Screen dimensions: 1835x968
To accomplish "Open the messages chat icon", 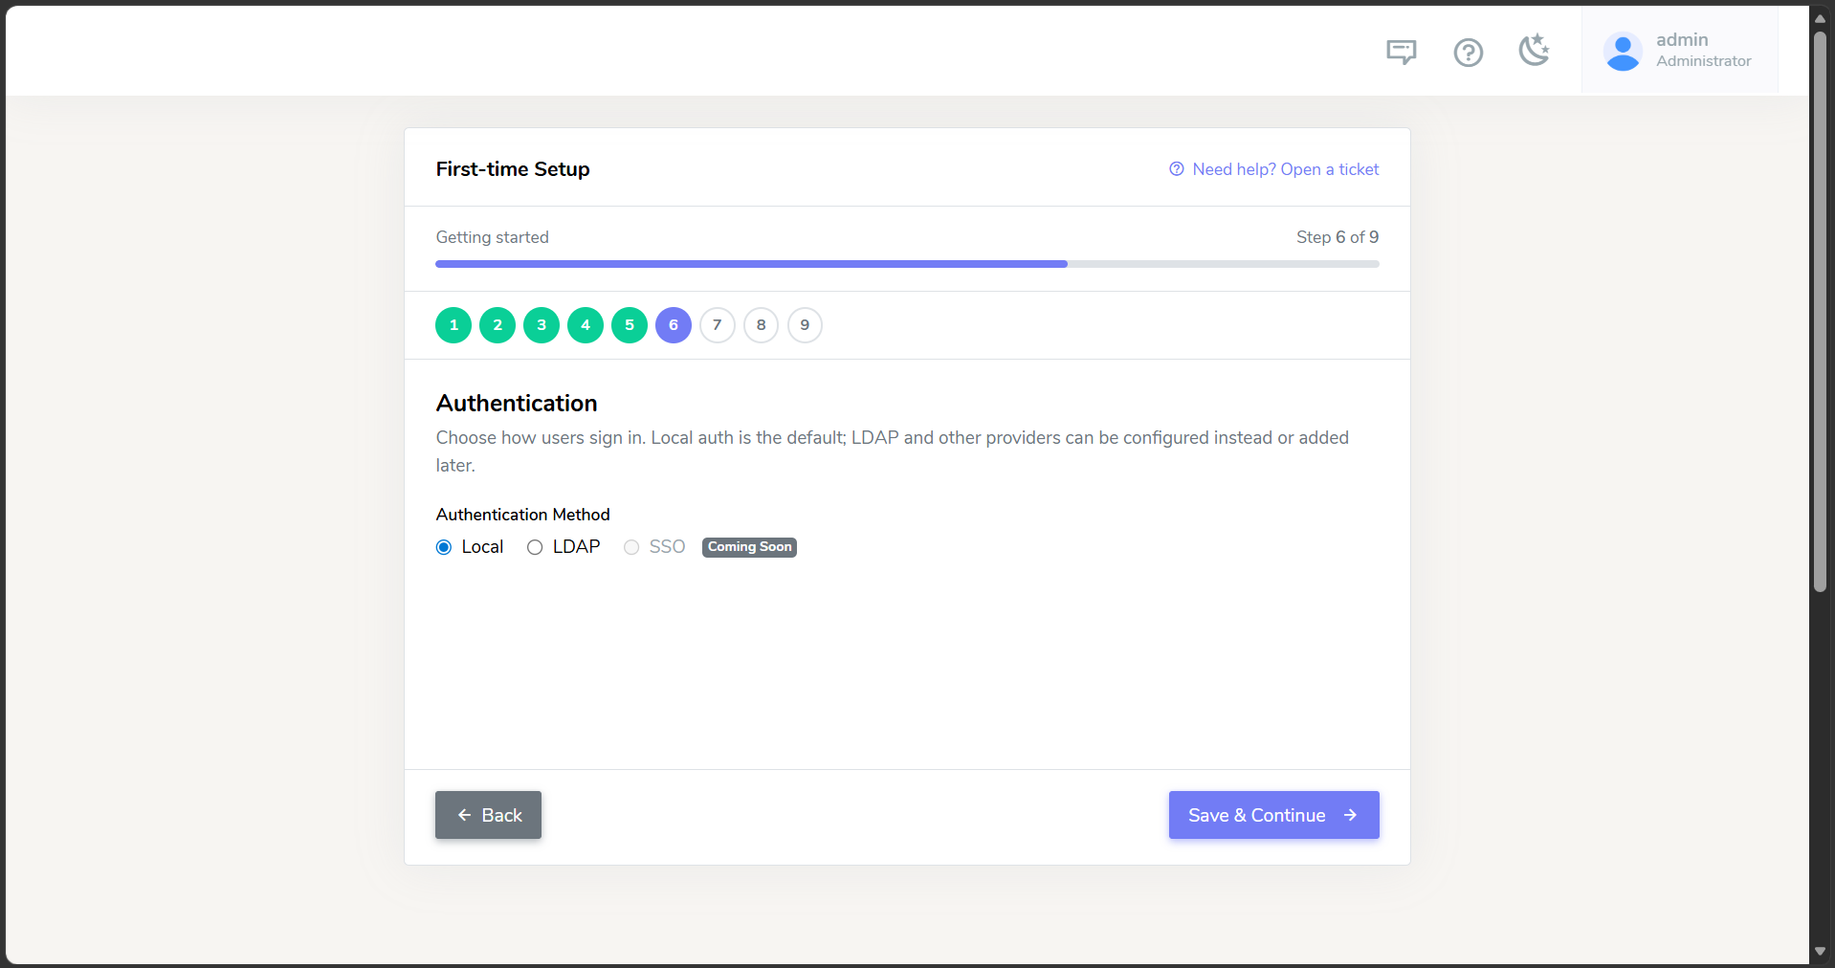I will pos(1401,52).
